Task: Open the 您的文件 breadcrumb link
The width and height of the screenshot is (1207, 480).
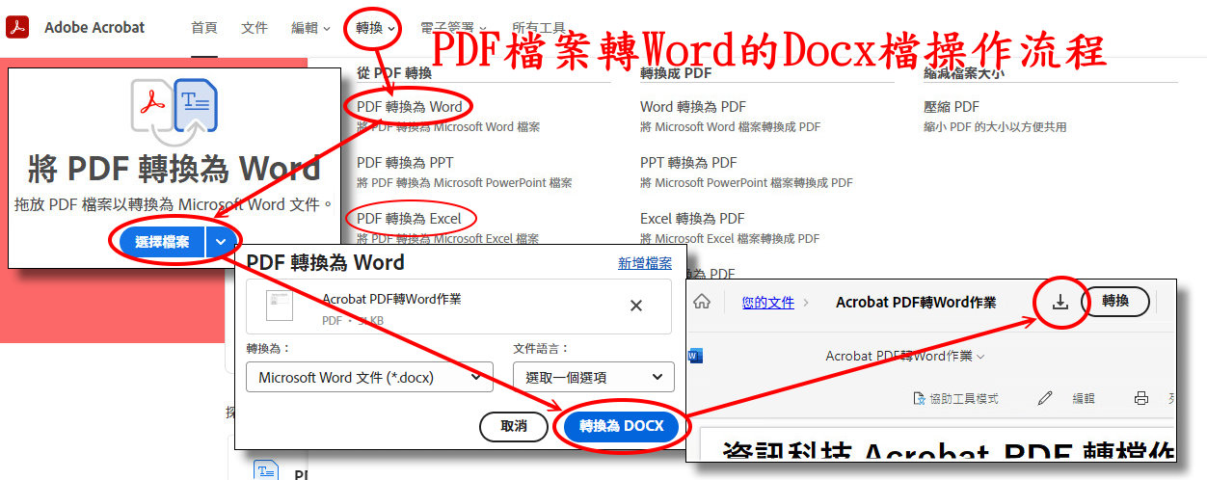Action: click(x=768, y=302)
